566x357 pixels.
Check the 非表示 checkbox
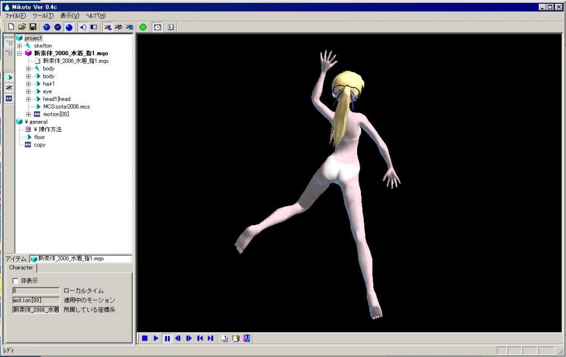coord(15,281)
